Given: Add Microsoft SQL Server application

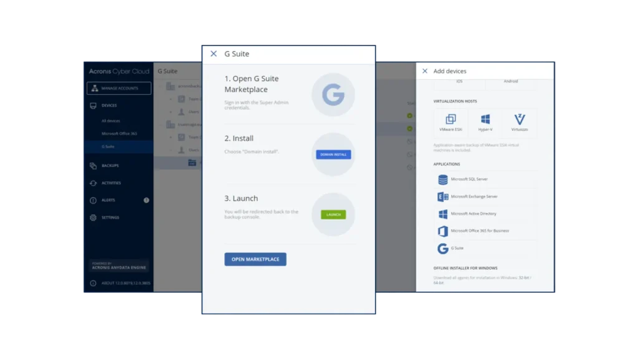Looking at the screenshot, I should coord(485,179).
